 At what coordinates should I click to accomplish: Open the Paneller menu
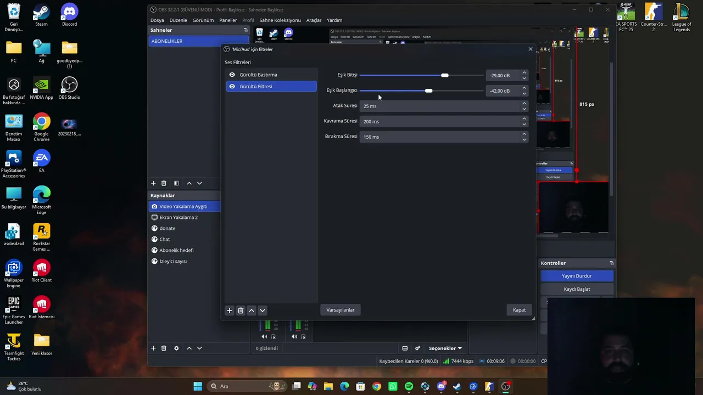[x=228, y=20]
